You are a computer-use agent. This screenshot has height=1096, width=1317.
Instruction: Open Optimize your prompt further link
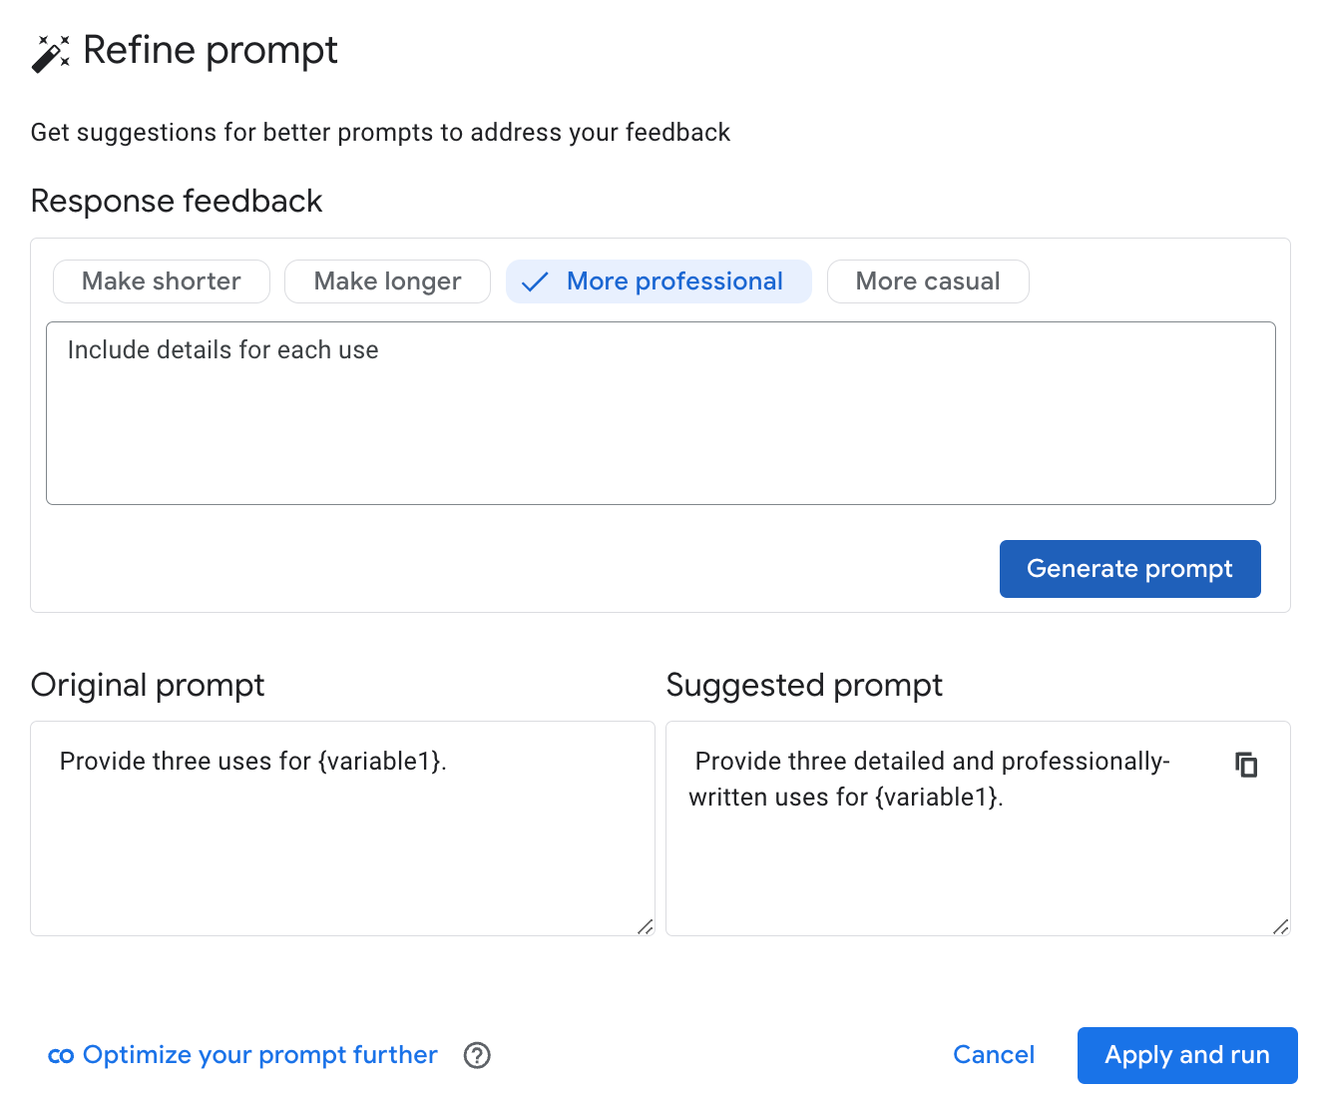pyautogui.click(x=259, y=1055)
